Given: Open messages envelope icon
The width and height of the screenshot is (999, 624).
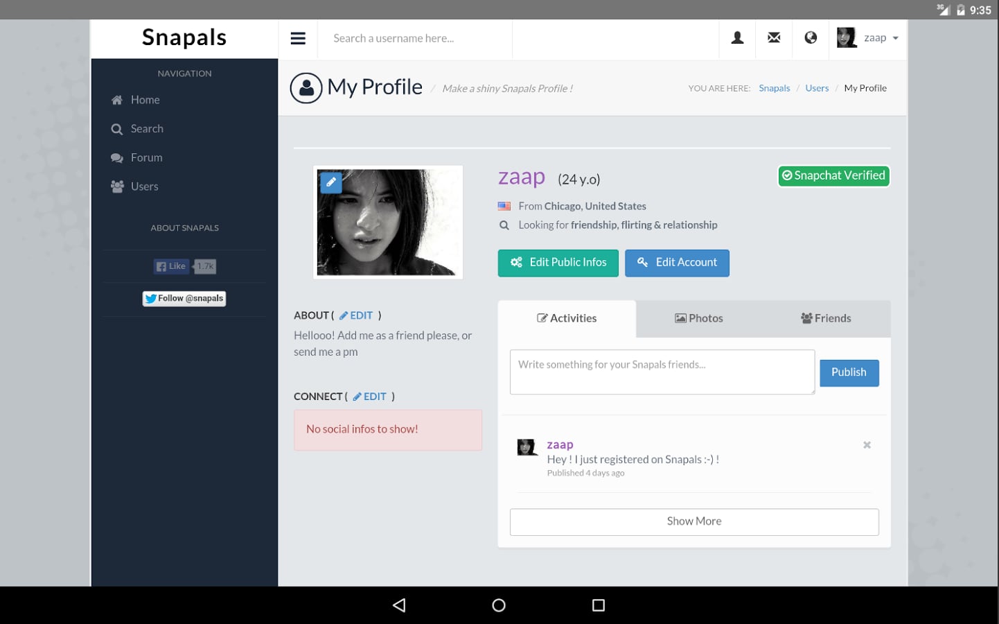Looking at the screenshot, I should pos(774,37).
